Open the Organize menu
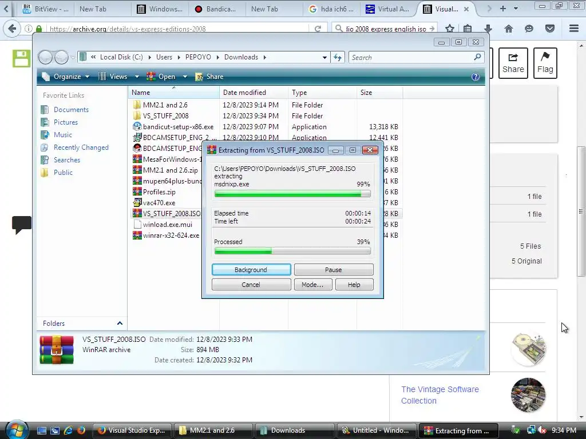Viewport: 586px width, 439px height. click(x=66, y=77)
